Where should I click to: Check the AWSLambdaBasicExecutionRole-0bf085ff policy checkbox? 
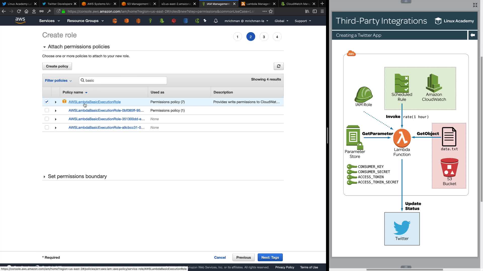click(x=47, y=110)
